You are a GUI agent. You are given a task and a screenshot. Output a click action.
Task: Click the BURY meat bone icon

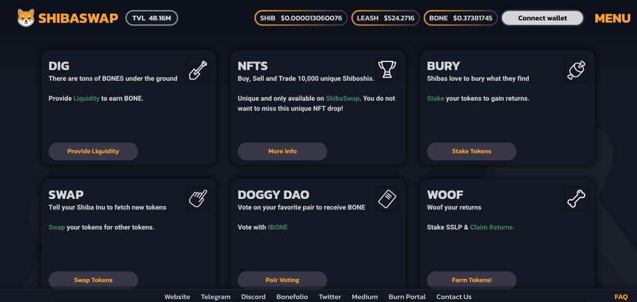click(x=576, y=70)
